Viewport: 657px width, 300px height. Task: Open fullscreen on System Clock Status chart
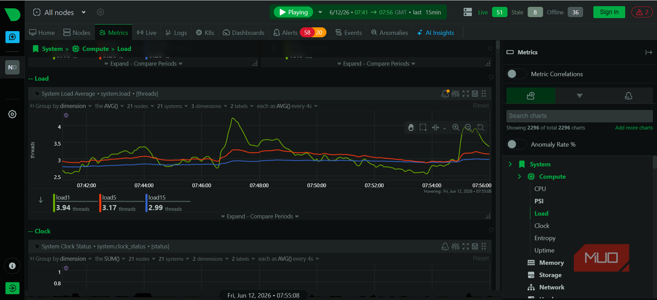click(465, 246)
